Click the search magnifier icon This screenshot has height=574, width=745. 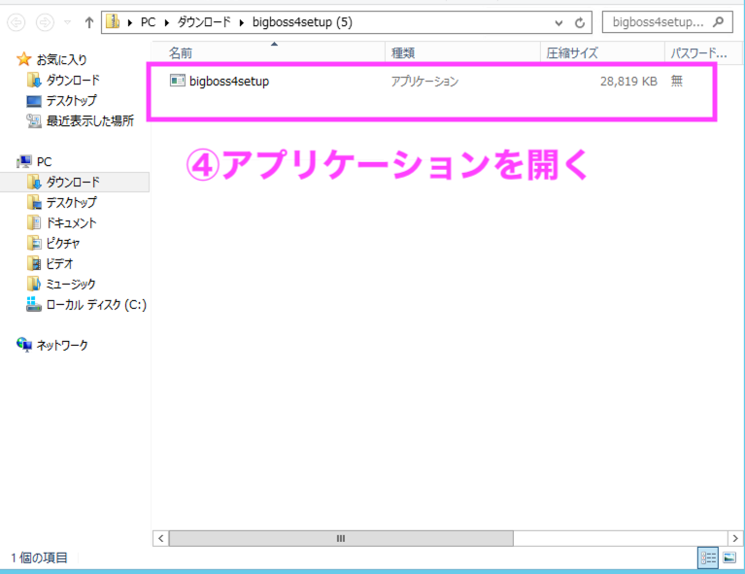[x=719, y=21]
